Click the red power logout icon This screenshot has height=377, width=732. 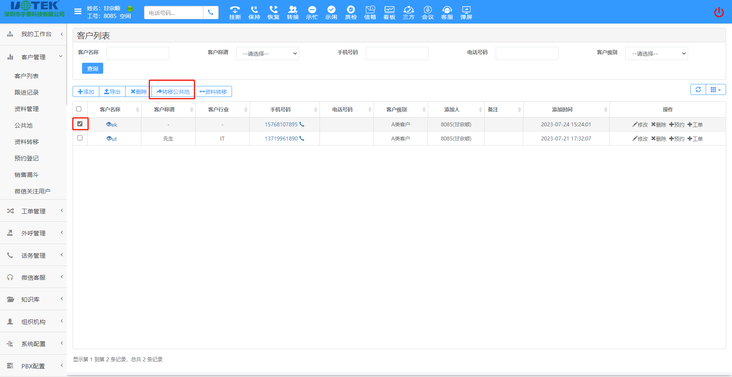coord(719,12)
